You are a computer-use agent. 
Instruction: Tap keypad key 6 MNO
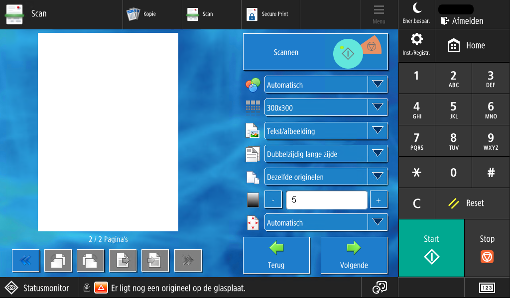click(491, 109)
